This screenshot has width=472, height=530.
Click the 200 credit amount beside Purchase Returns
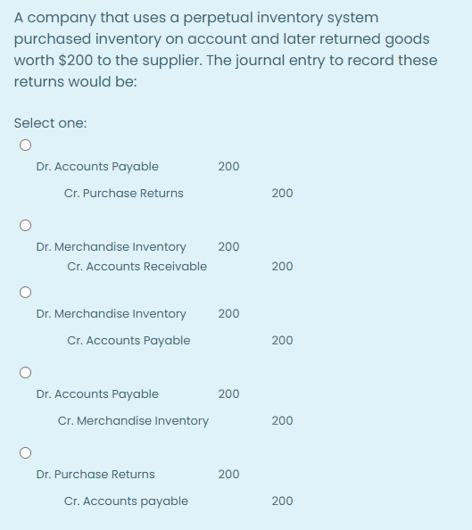point(282,193)
